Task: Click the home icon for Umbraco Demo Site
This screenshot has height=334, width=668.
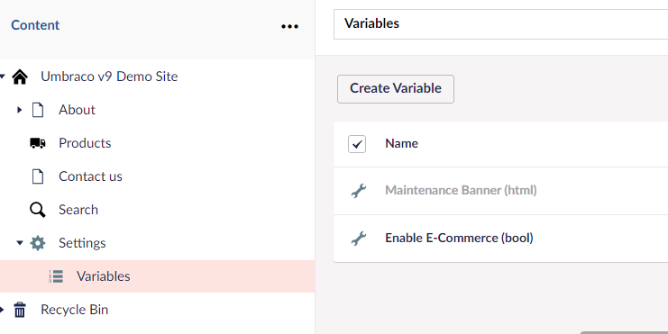Action: coord(20,77)
